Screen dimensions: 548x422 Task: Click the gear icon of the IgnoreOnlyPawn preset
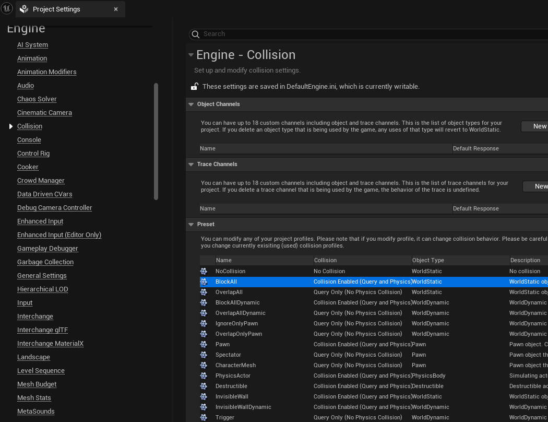click(x=204, y=323)
